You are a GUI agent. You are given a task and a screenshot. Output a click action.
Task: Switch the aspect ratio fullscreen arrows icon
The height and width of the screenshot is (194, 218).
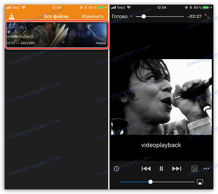[x=207, y=16]
